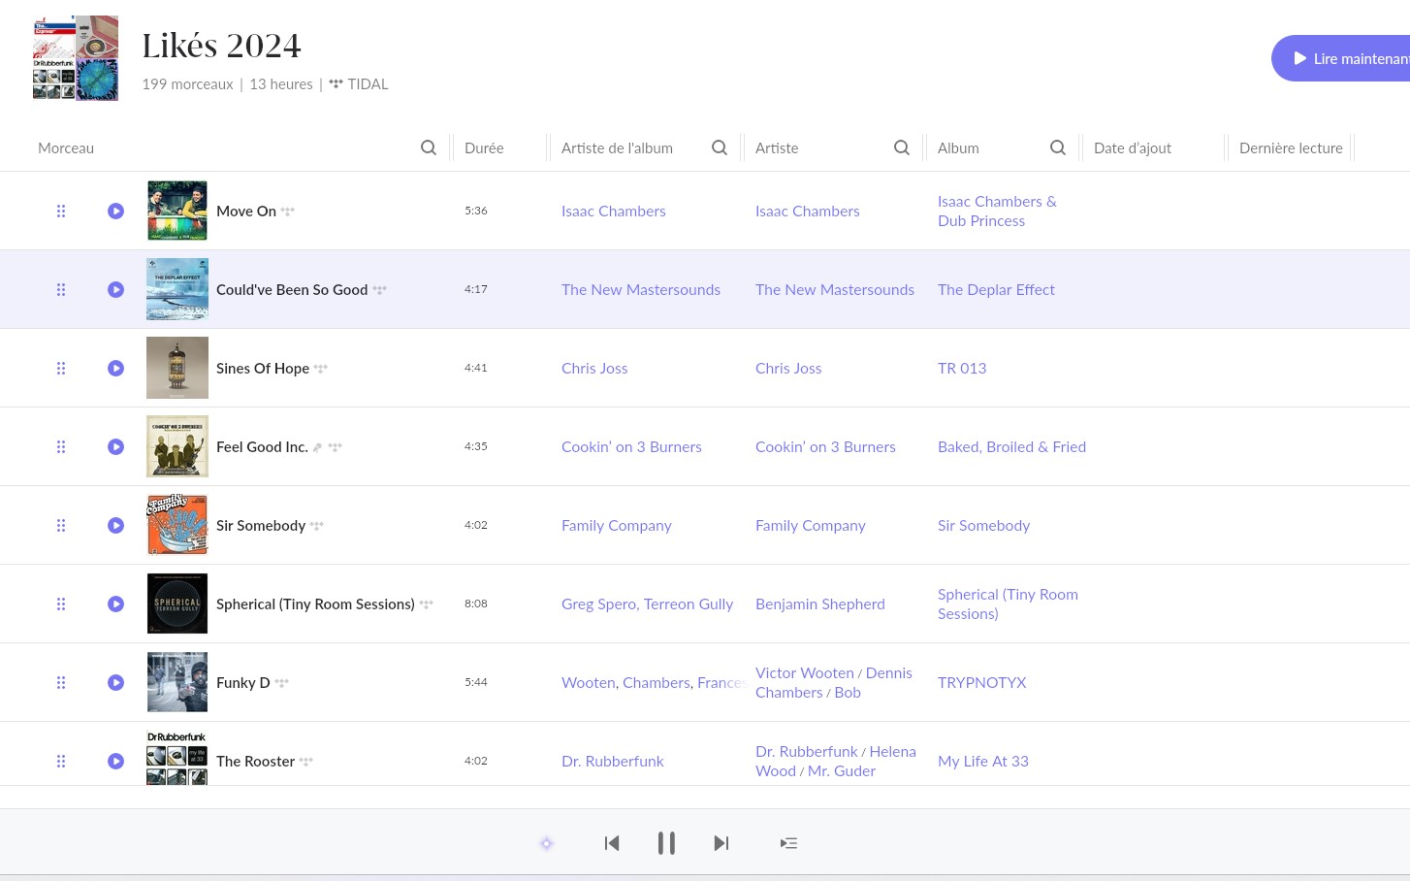Select the 8:08 duration value
The height and width of the screenshot is (881, 1410).
[x=476, y=604]
